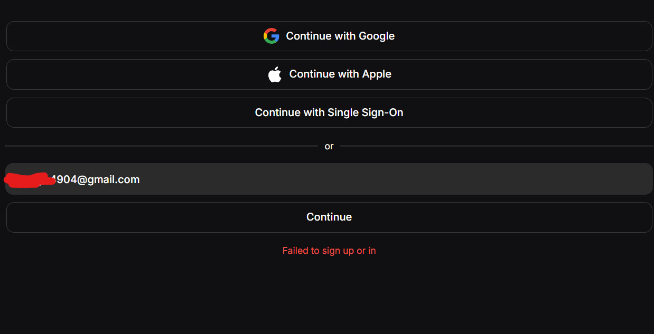
Task: Click the divider line right of "or"
Action: (x=497, y=146)
